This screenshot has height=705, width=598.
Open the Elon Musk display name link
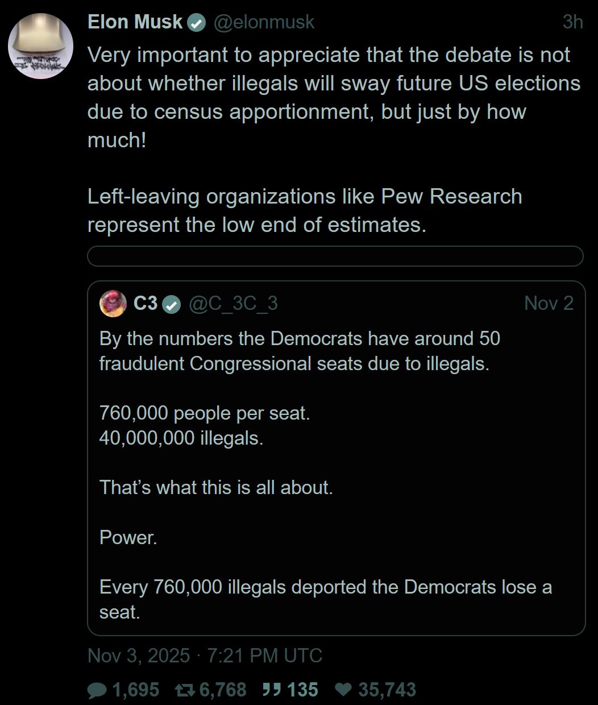tap(135, 22)
